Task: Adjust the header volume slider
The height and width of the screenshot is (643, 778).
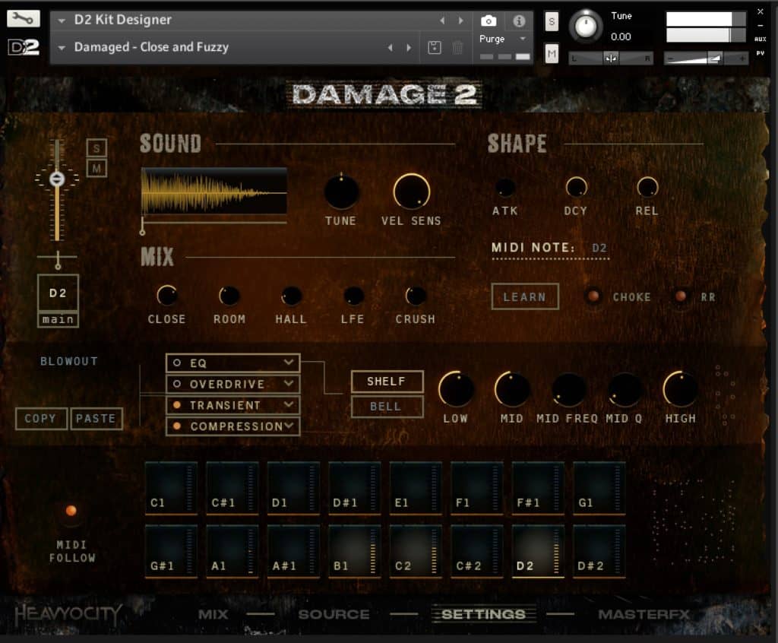Action: point(706,58)
